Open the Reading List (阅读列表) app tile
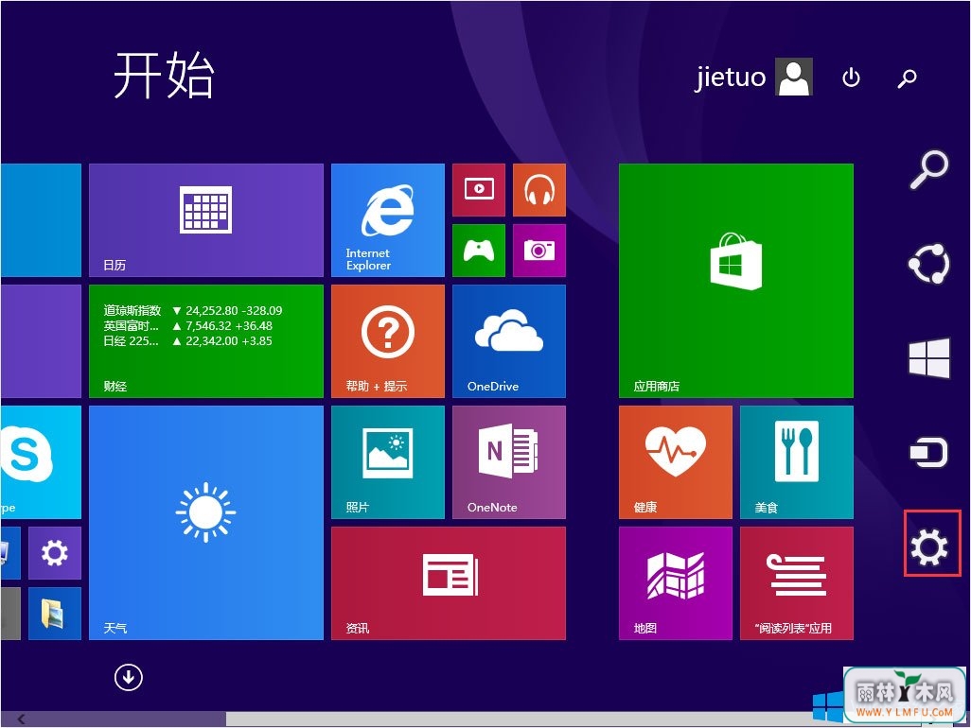The height and width of the screenshot is (728, 971). 796,583
